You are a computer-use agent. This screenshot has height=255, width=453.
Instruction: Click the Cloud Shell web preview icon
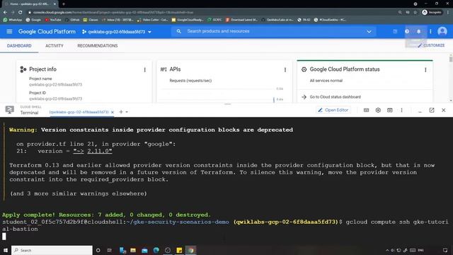[x=390, y=110]
